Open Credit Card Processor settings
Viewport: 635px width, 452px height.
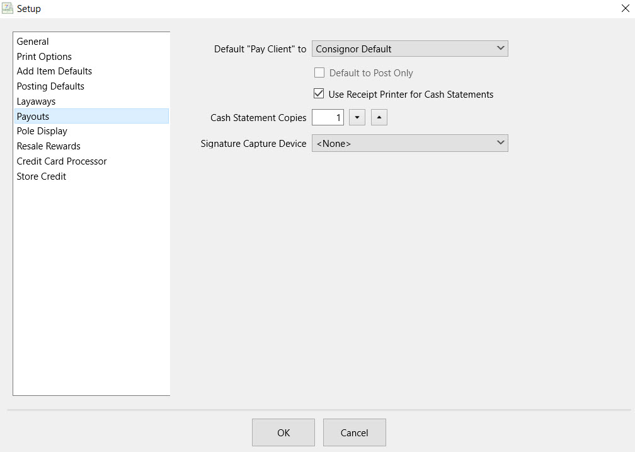[62, 161]
